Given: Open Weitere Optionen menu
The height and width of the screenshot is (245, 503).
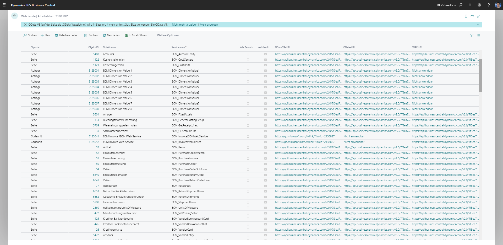Looking at the screenshot, I should point(168,35).
